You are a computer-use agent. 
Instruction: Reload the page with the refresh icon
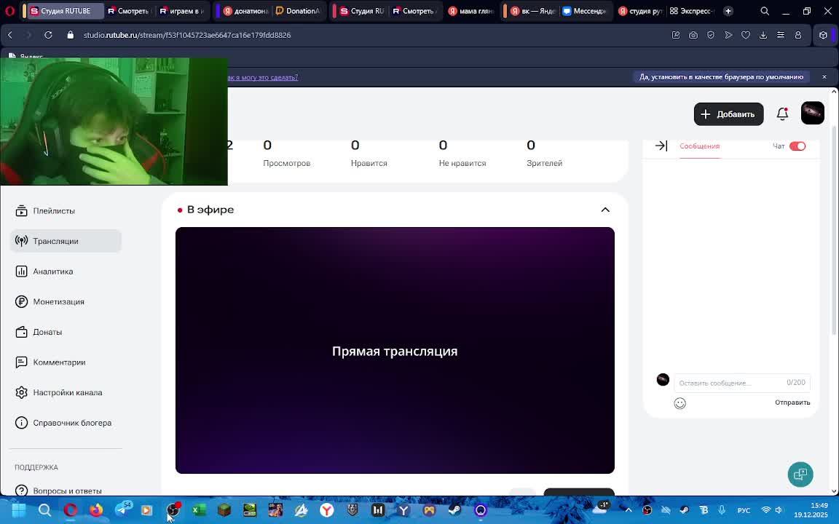click(x=48, y=35)
